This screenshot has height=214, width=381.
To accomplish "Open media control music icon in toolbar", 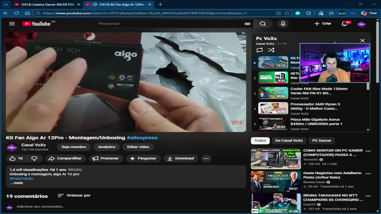I will point(321,13).
